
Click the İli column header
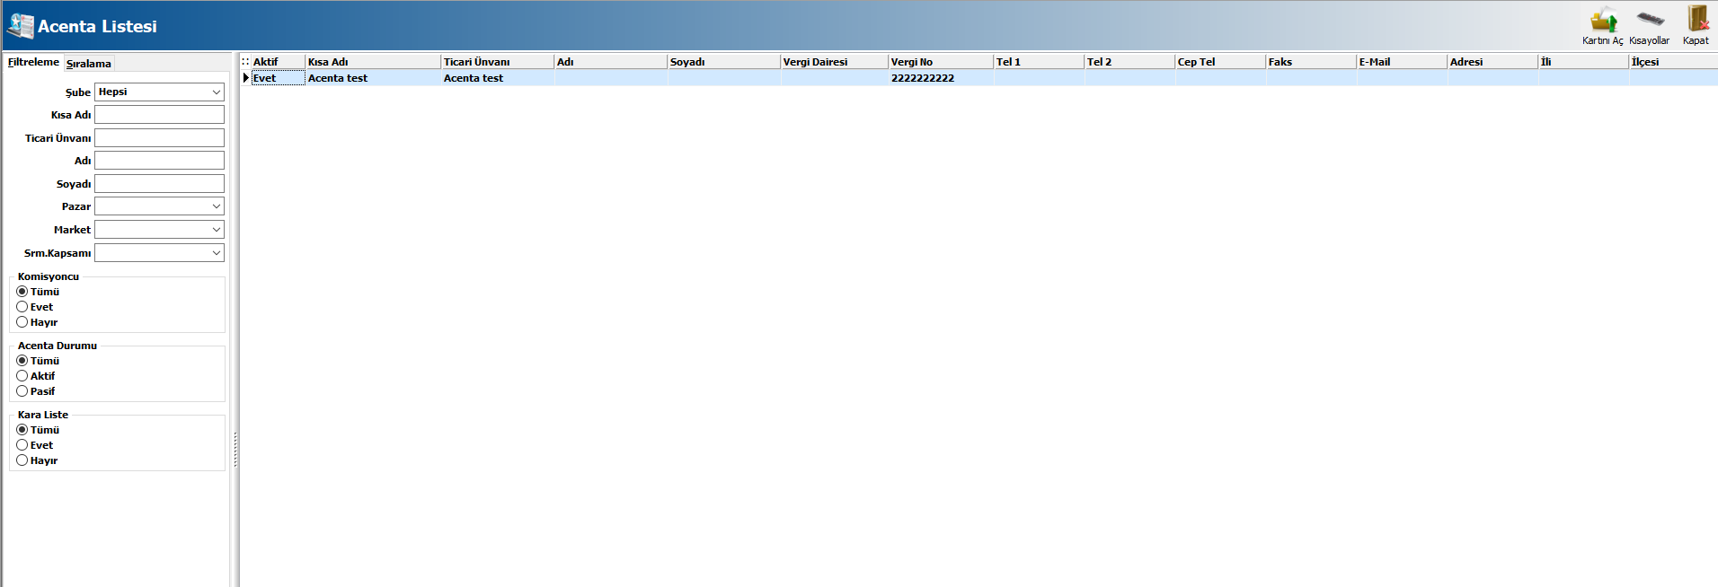(1583, 62)
